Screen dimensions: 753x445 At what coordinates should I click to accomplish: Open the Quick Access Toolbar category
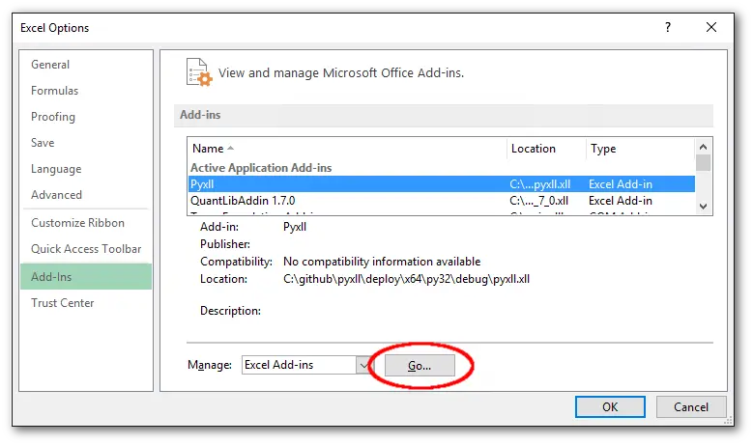86,248
